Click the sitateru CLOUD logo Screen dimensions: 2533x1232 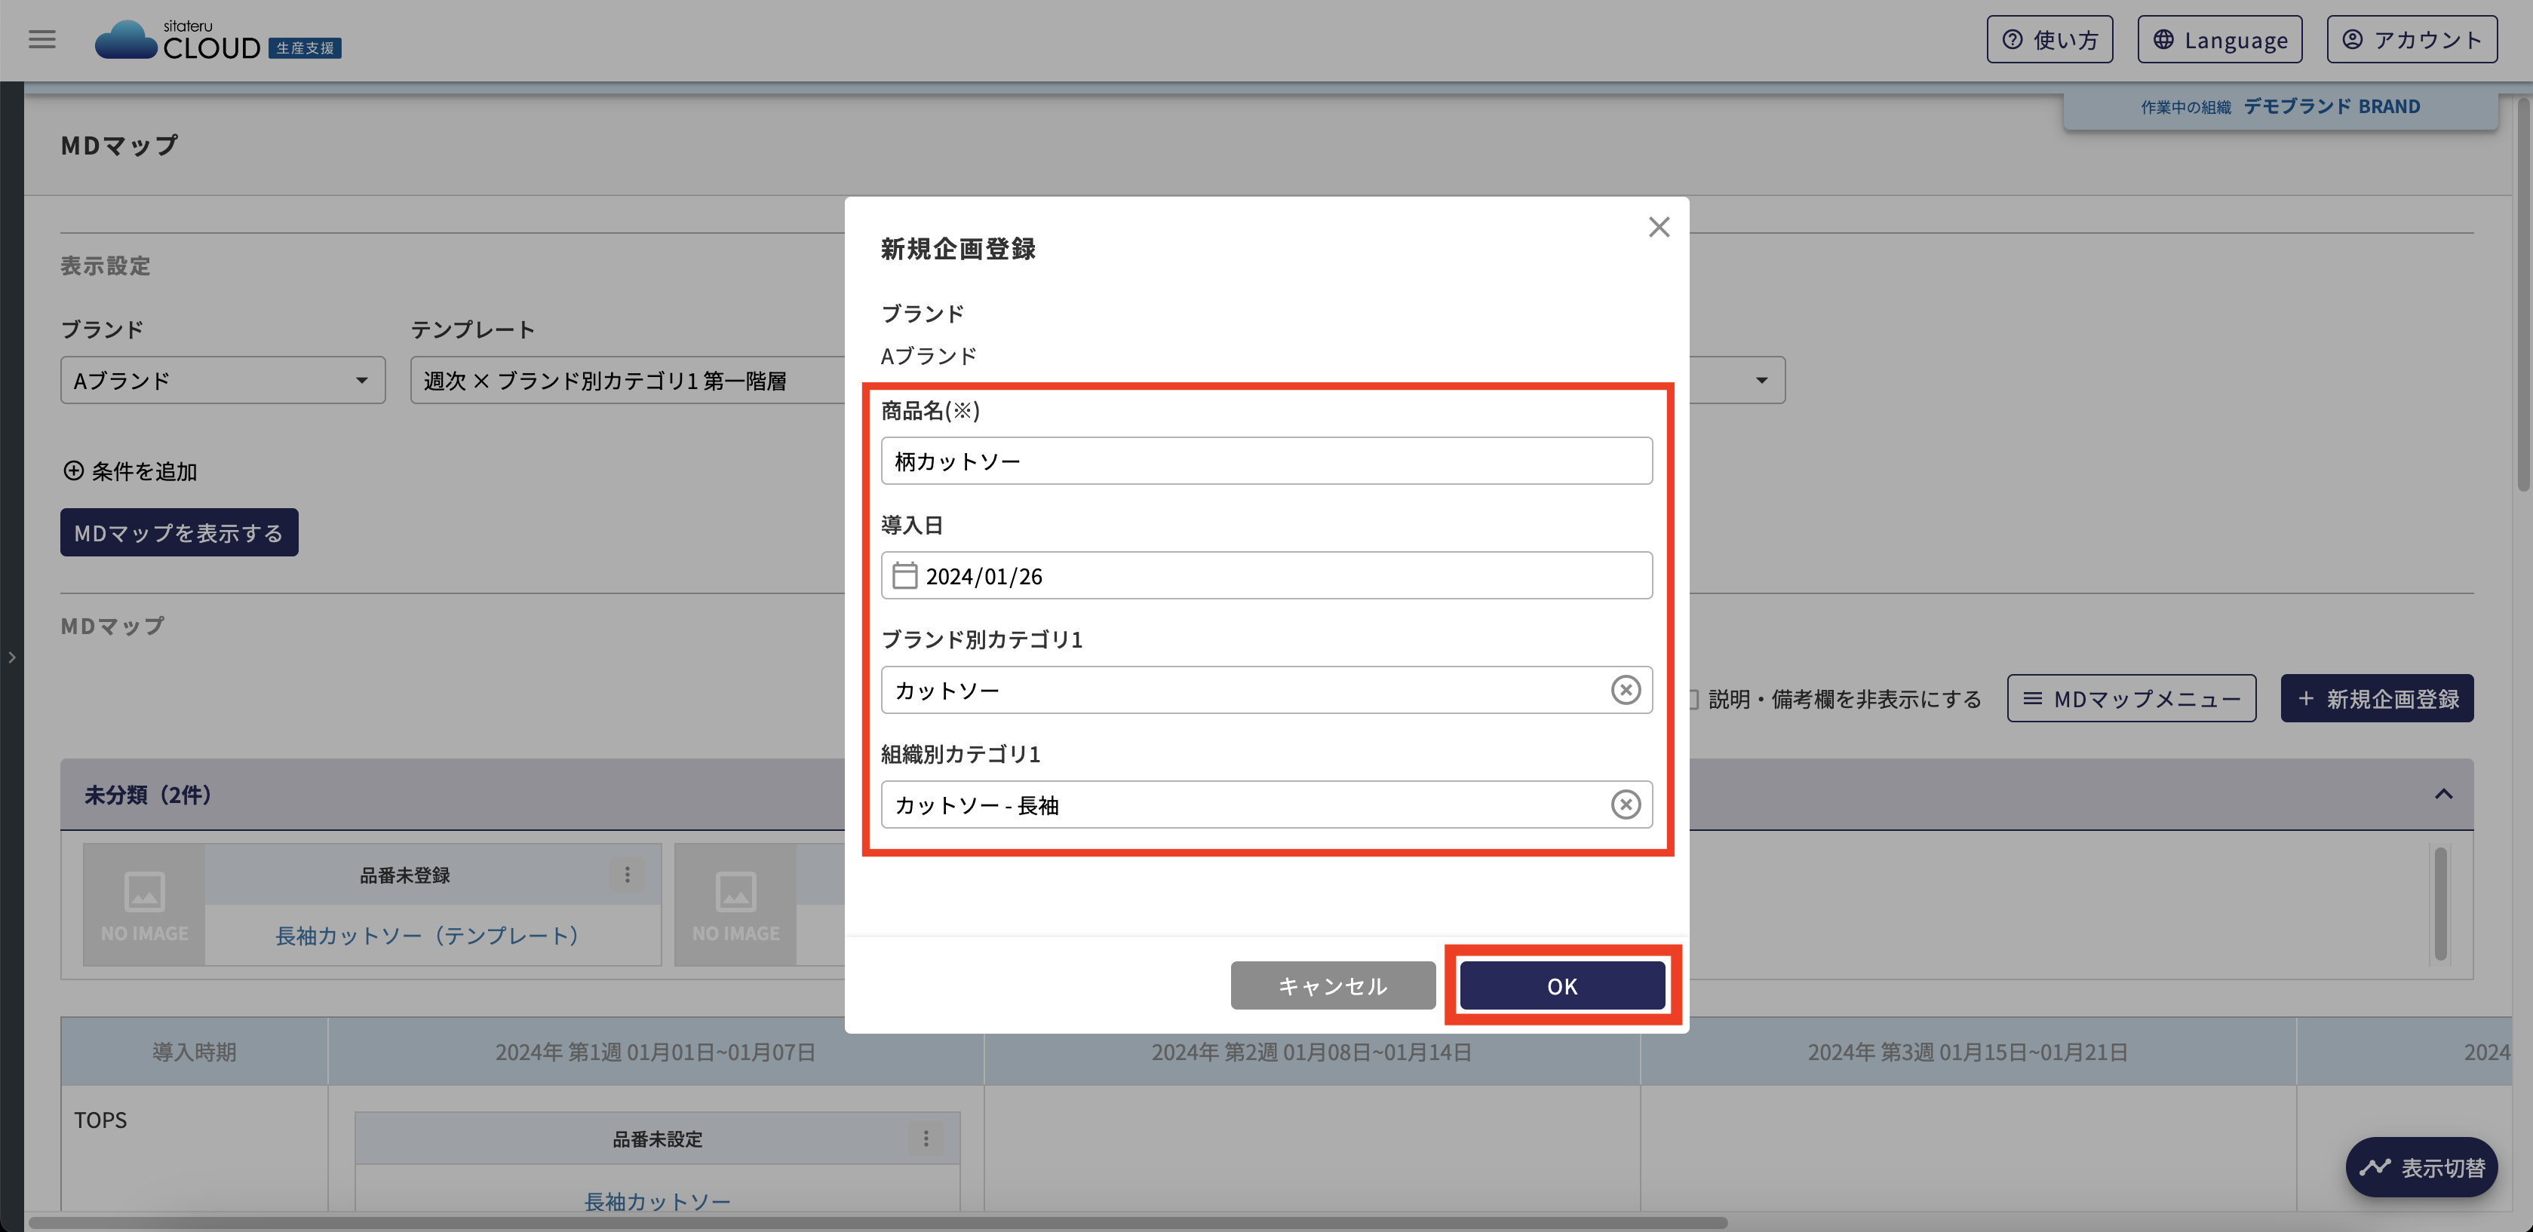[217, 40]
